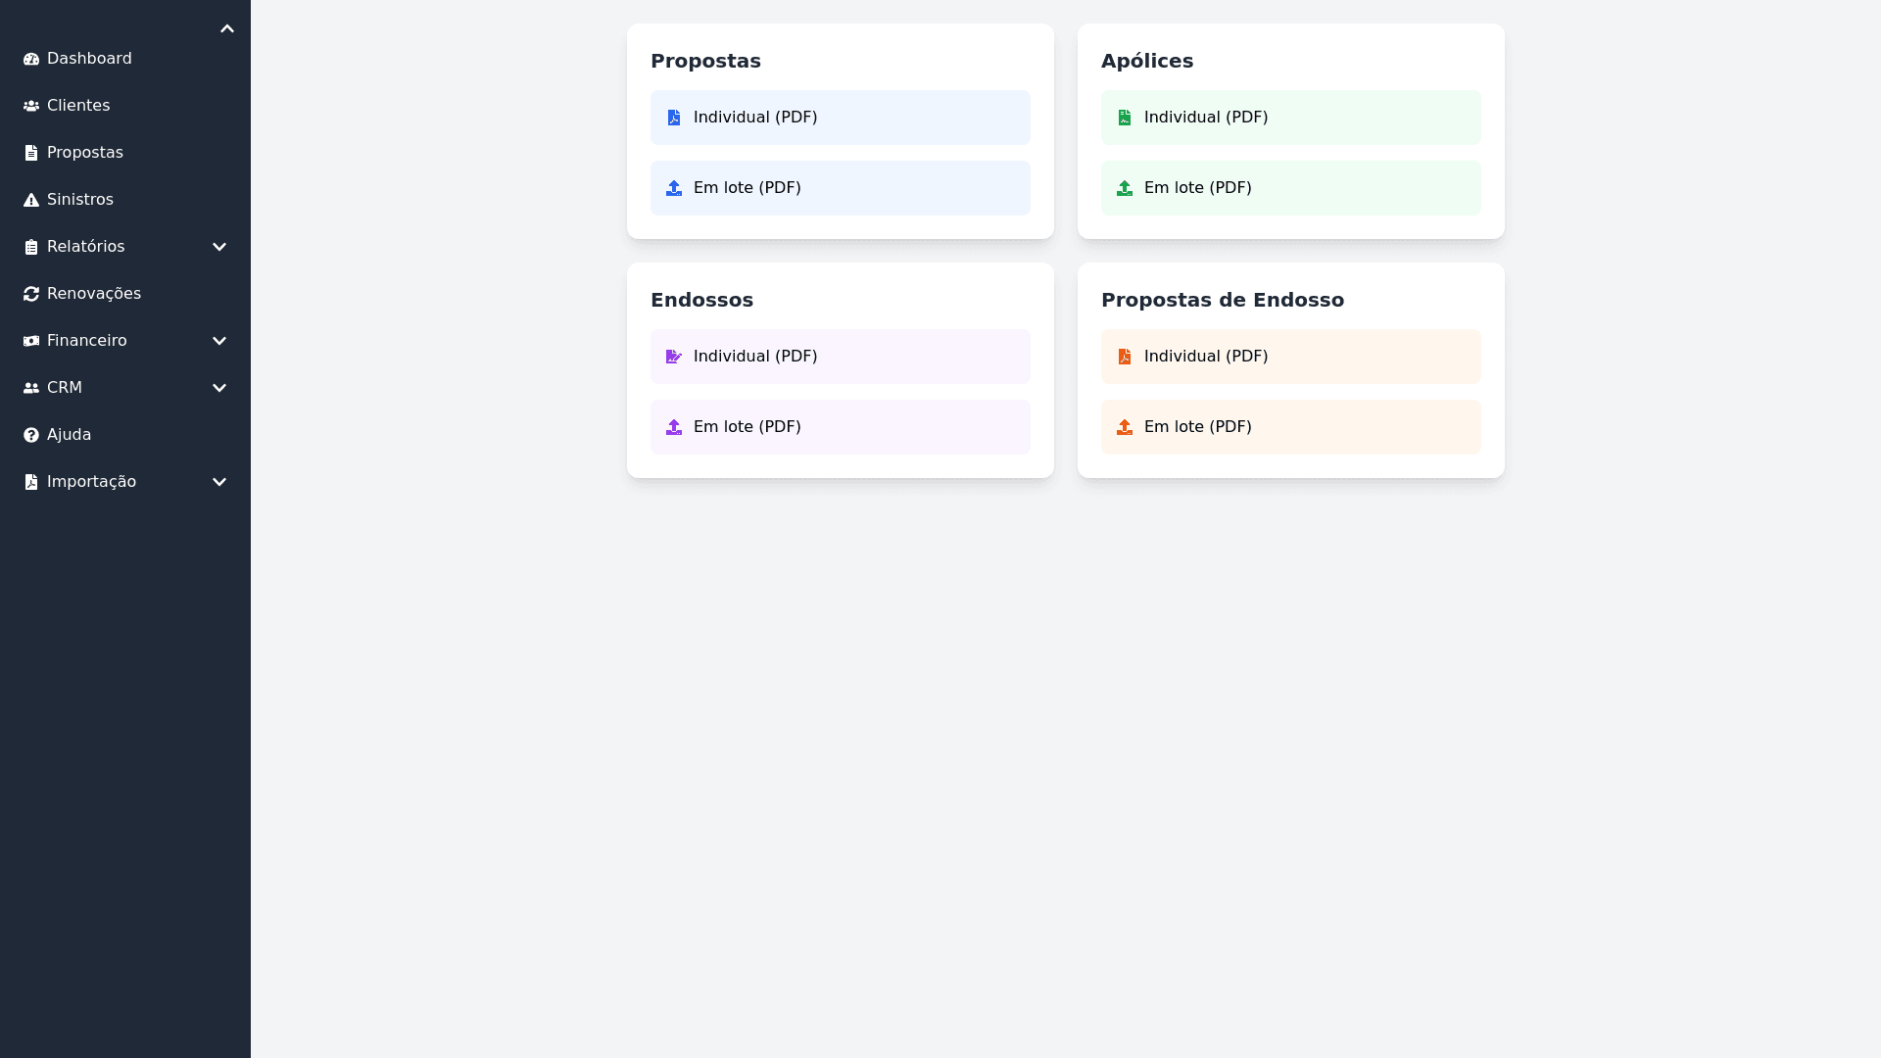Image resolution: width=1881 pixels, height=1058 pixels.
Task: Open Apólices Individual (PDF) import
Action: pyautogui.click(x=1290, y=118)
